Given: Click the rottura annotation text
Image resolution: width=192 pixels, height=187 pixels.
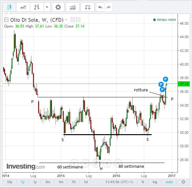Looking at the screenshot, I should pyautogui.click(x=141, y=90).
